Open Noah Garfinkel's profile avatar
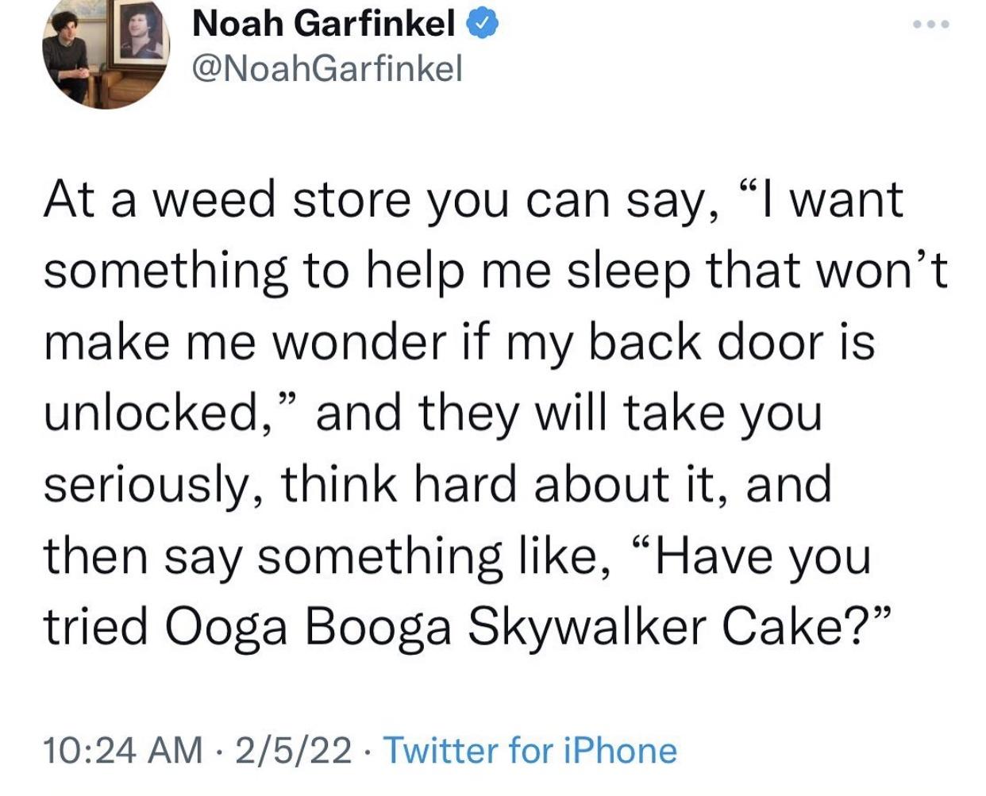Viewport: 986px width, 796px height. point(106,54)
